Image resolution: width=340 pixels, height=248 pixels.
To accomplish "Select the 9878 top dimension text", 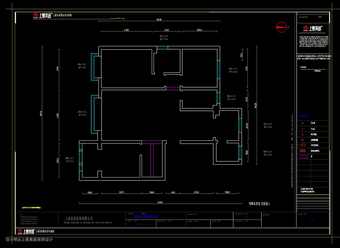I will [x=159, y=20].
